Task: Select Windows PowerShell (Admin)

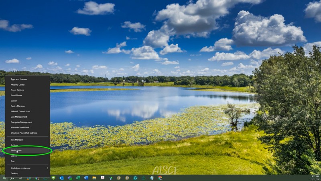Action: pyautogui.click(x=24, y=133)
